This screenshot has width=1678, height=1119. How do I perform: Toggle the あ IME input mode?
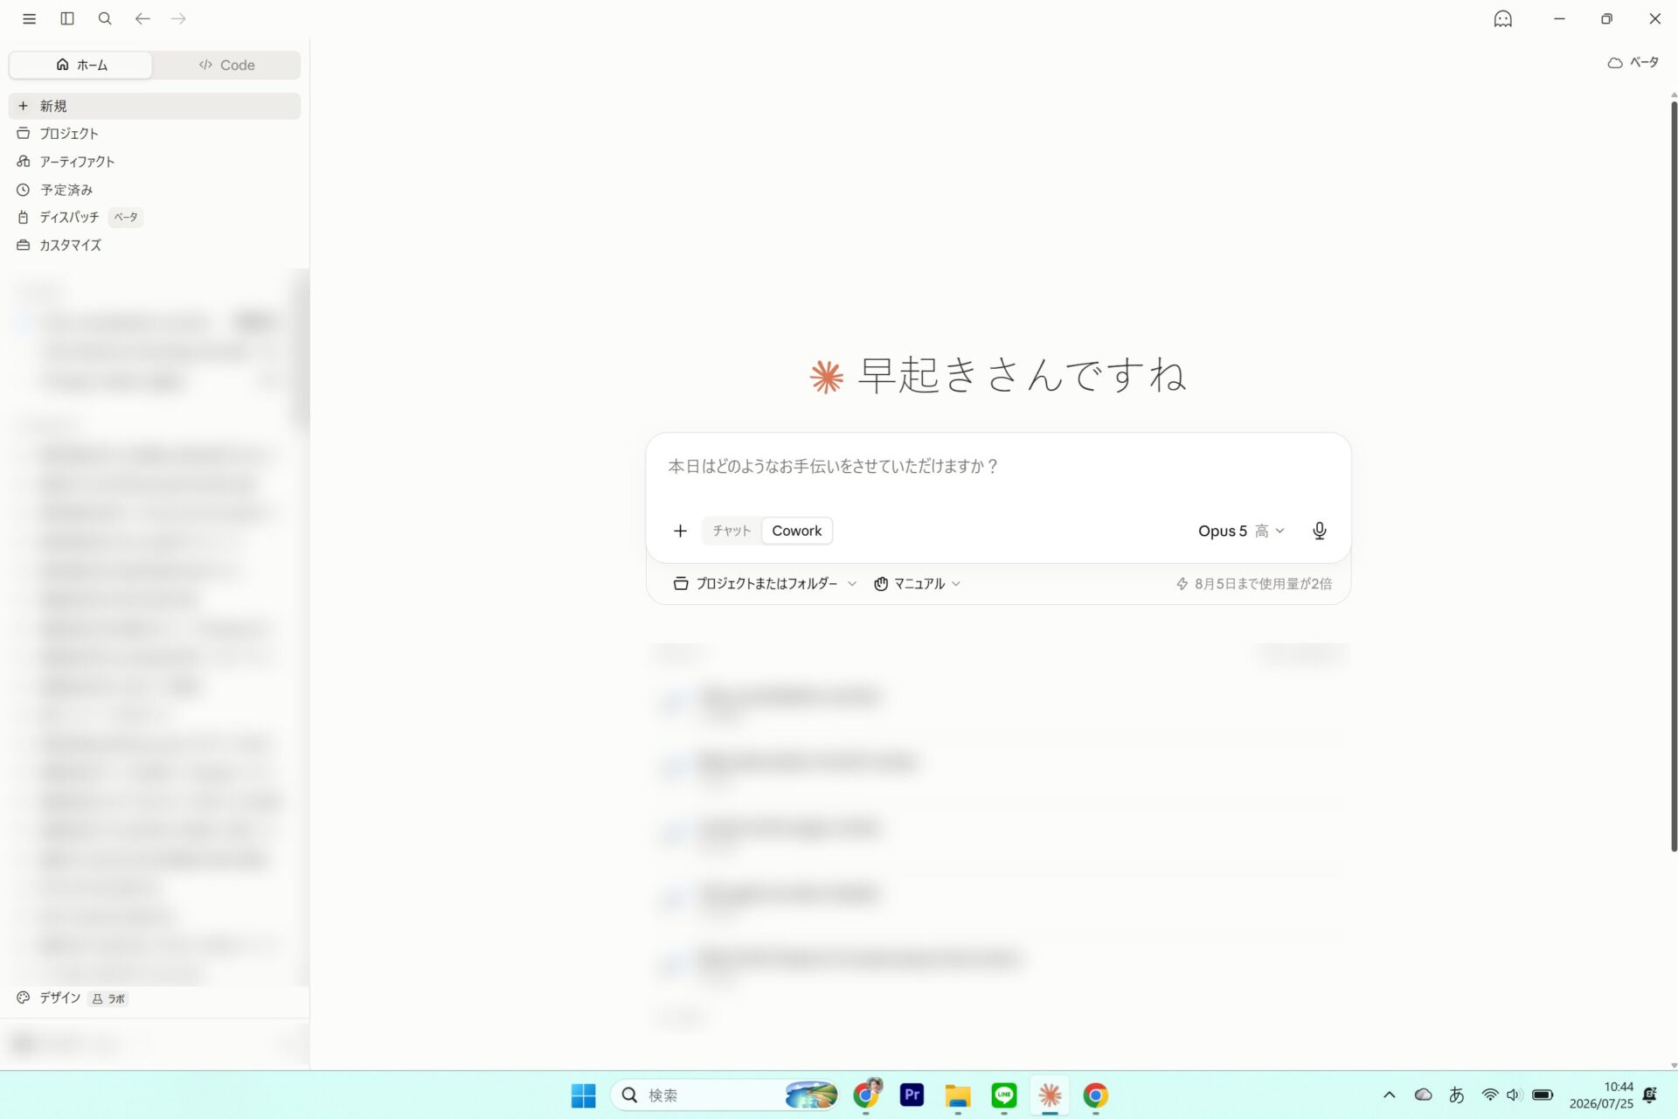(1456, 1095)
